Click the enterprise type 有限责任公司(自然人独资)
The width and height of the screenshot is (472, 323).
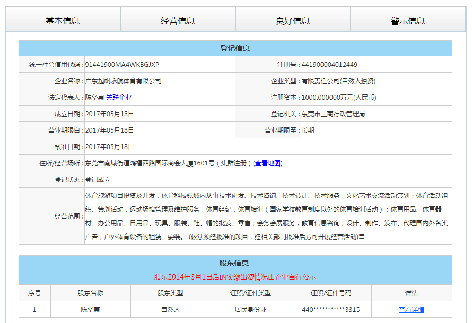pyautogui.click(x=338, y=81)
